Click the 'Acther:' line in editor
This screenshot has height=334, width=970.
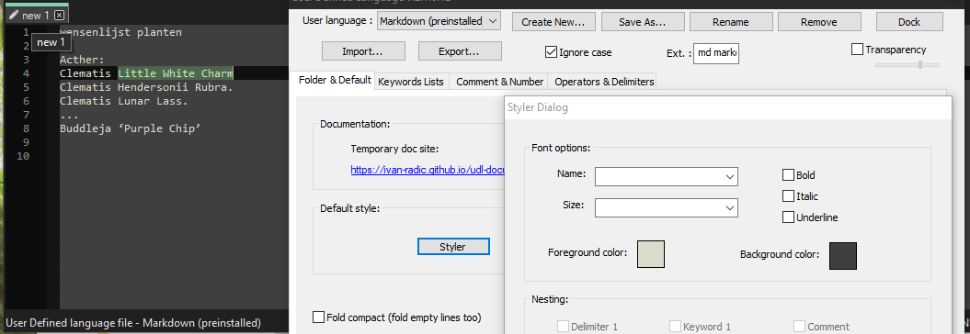click(x=82, y=60)
